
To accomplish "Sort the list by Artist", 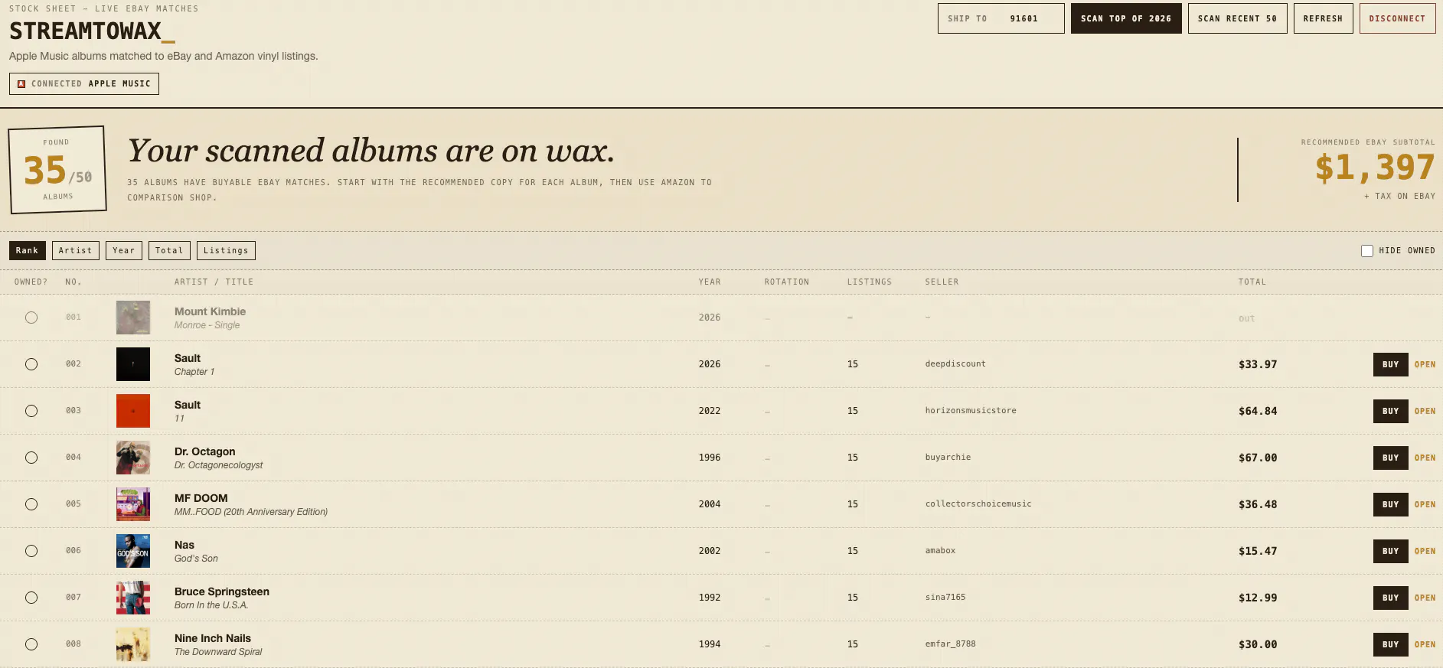I will pos(76,250).
